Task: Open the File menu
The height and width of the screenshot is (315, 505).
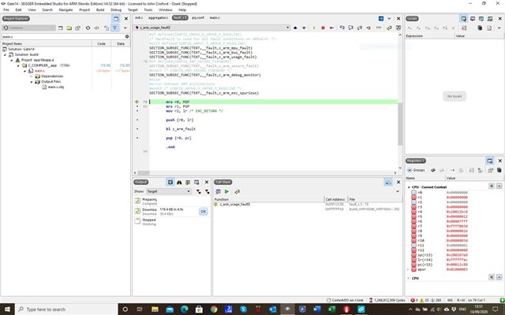Action: pyautogui.click(x=6, y=10)
